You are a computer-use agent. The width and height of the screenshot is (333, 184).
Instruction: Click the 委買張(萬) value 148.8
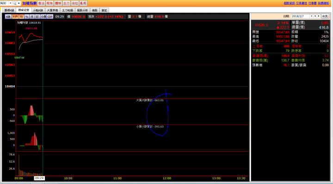285,56
